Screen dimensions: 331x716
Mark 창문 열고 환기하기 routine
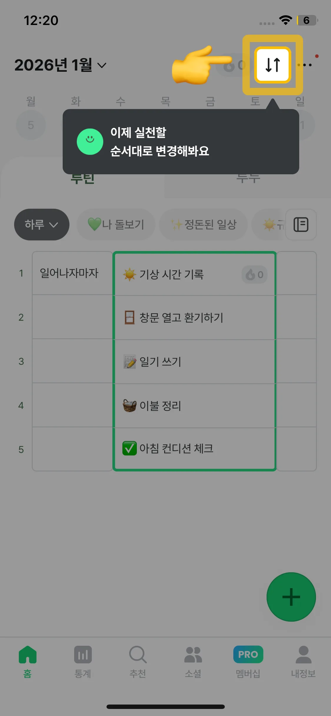(x=194, y=318)
